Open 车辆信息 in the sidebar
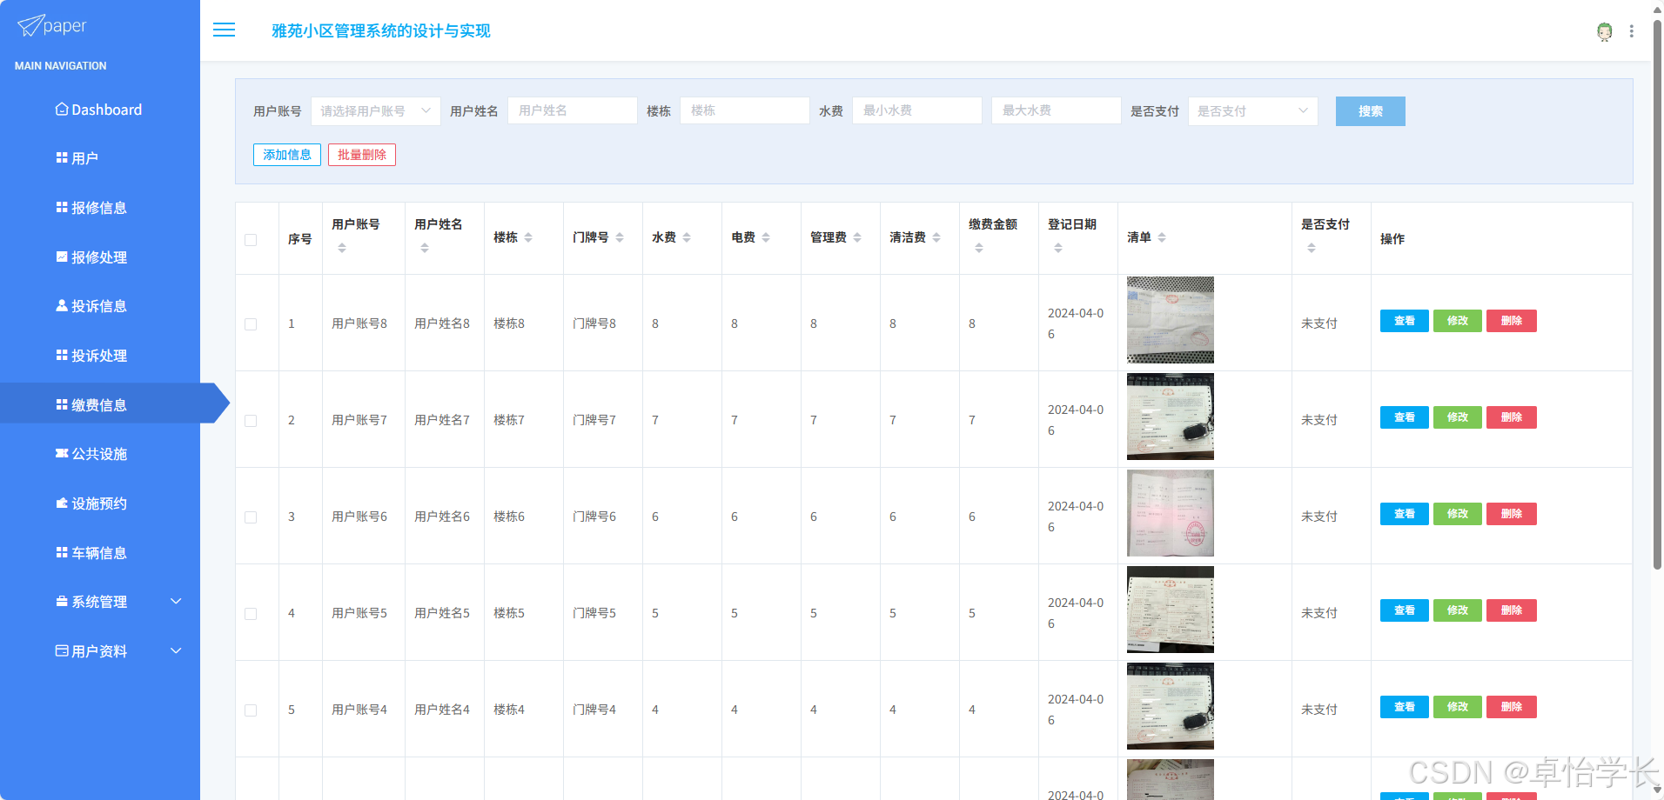1664x800 pixels. point(100,553)
